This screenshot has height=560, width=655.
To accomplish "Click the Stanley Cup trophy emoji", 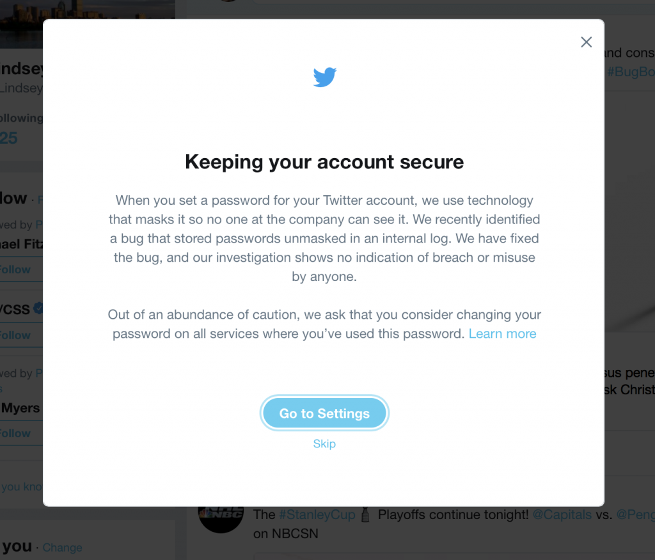I will click(x=367, y=515).
